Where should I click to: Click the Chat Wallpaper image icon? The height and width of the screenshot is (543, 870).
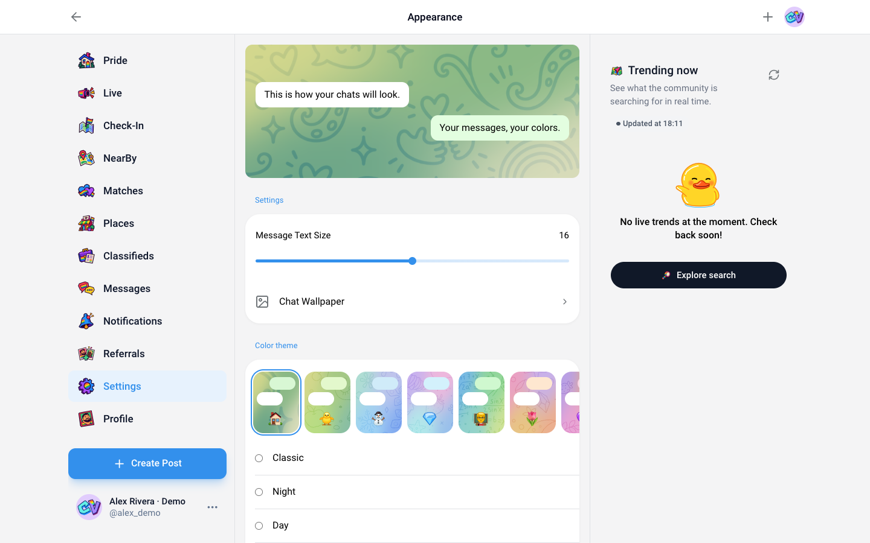[262, 302]
